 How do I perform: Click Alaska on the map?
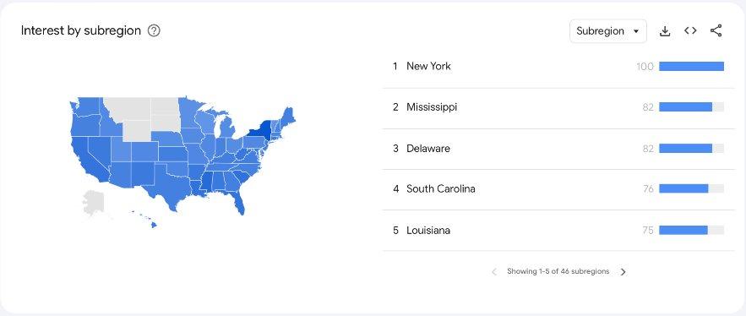click(x=94, y=203)
